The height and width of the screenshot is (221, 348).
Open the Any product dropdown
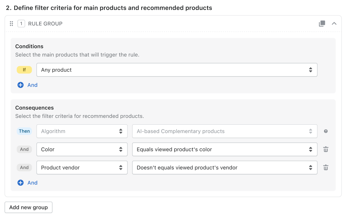point(177,70)
